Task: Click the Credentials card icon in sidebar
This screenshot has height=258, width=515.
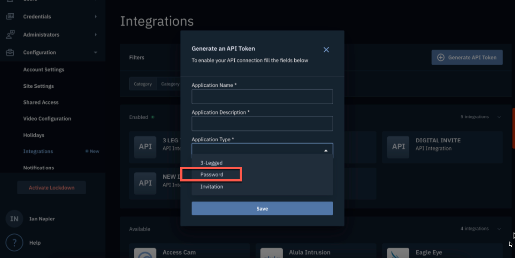Action: click(10, 16)
